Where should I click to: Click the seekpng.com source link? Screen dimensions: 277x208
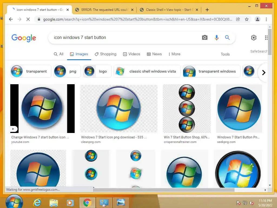tap(226, 142)
